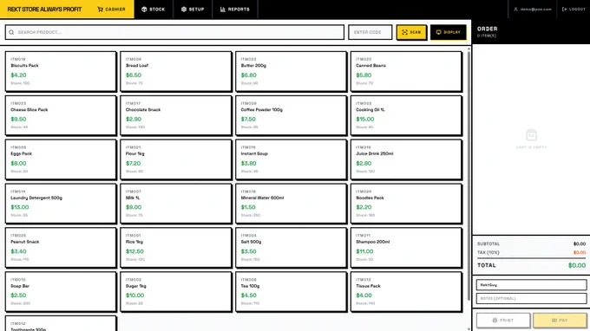Click the SUBTOTAL label

488,243
